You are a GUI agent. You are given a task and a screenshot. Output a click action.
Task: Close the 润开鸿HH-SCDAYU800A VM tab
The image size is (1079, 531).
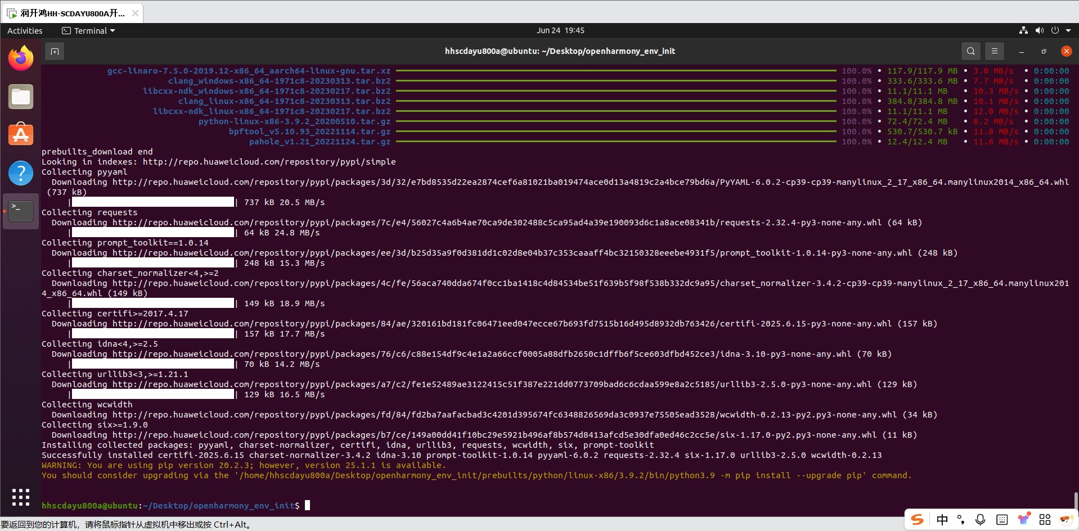point(135,13)
